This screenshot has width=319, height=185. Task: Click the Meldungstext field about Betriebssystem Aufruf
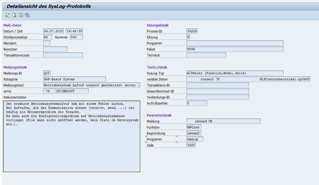pyautogui.click(x=92, y=85)
